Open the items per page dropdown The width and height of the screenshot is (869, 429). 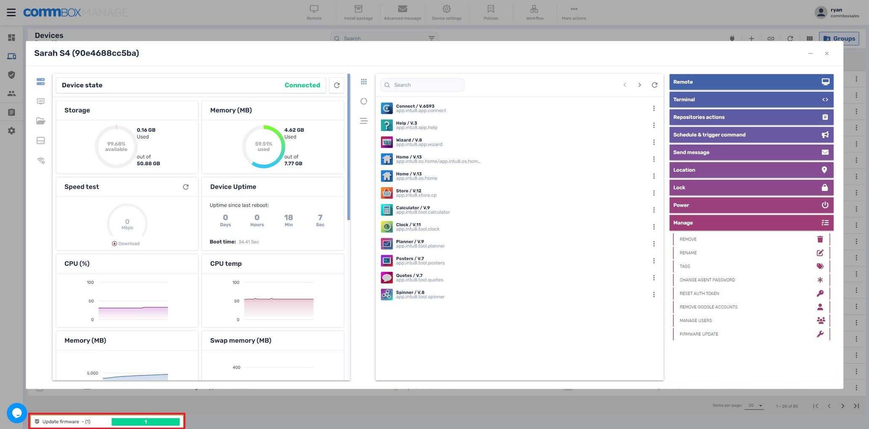tap(754, 405)
